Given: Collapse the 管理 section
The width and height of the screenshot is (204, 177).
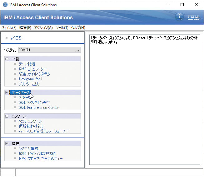Looking at the screenshot, I should (7, 143).
